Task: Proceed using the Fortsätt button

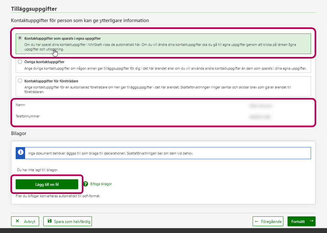Action: [298, 222]
